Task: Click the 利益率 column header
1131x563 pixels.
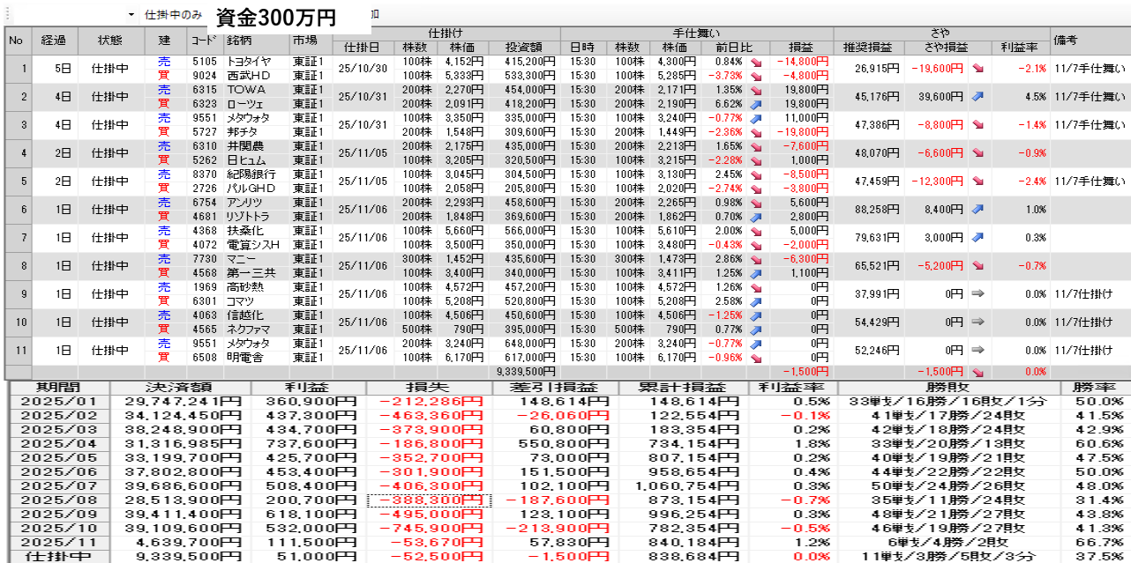Action: point(1019,48)
